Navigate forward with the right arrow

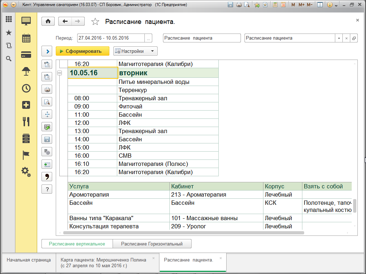tap(78, 21)
